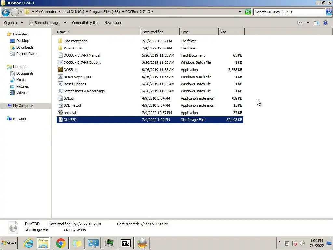Open the Organize menu

tap(13, 23)
